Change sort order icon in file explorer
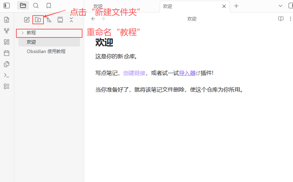Viewport: 293px width, 182px height. pos(49,19)
